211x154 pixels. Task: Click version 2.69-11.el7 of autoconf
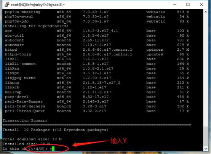click(x=96, y=40)
